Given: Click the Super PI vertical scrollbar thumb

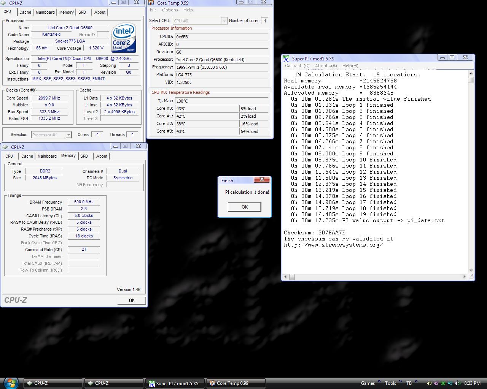Looking at the screenshot, I should pos(471,79).
